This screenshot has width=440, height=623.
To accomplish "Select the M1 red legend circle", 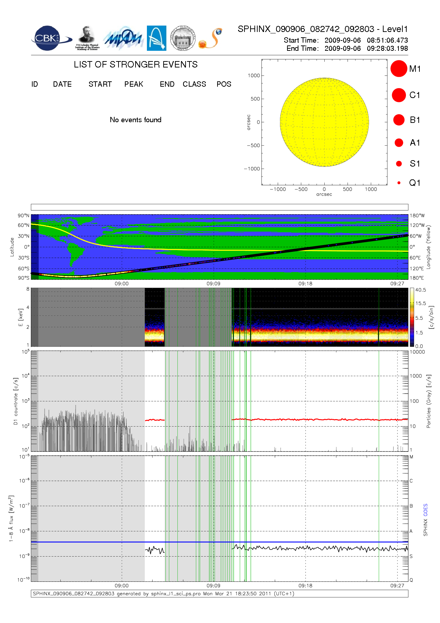I will click(398, 69).
